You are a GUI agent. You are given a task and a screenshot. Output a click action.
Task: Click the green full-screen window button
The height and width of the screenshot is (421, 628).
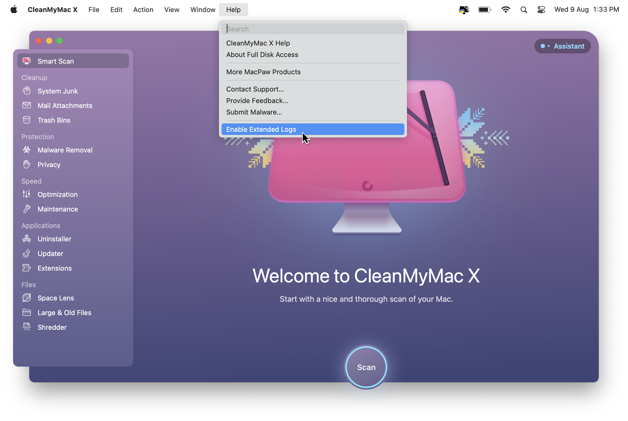click(60, 41)
